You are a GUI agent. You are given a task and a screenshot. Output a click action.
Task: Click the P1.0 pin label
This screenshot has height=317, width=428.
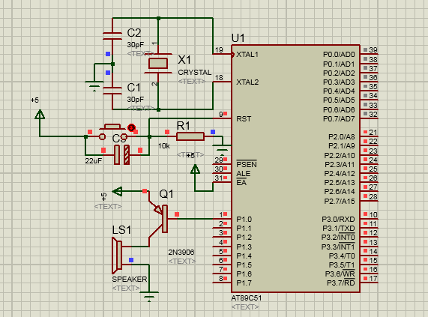(x=244, y=220)
